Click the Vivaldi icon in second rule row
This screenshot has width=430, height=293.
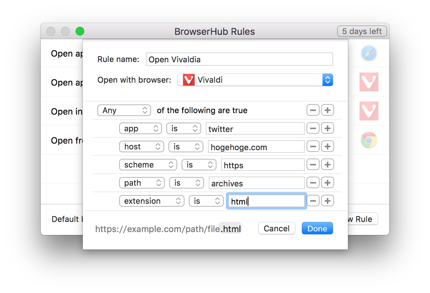tap(369, 82)
